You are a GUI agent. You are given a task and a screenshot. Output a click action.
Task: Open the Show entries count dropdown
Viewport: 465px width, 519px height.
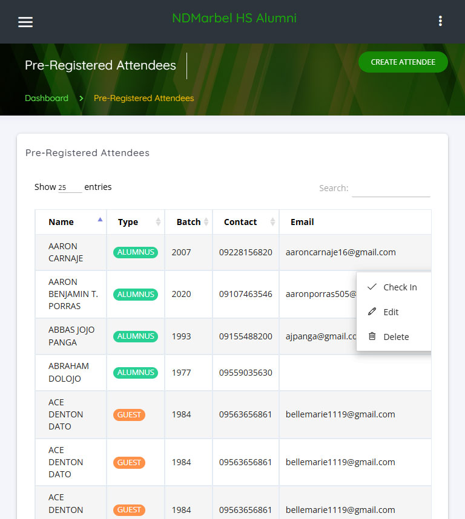70,188
